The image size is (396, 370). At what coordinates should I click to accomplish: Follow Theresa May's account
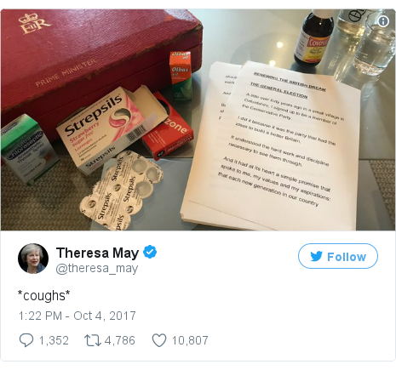pos(338,256)
